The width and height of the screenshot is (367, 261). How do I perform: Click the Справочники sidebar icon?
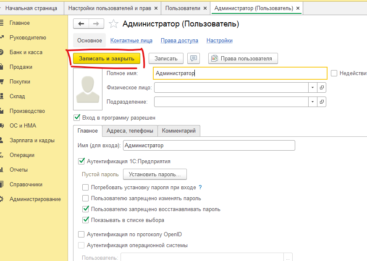click(x=2, y=184)
